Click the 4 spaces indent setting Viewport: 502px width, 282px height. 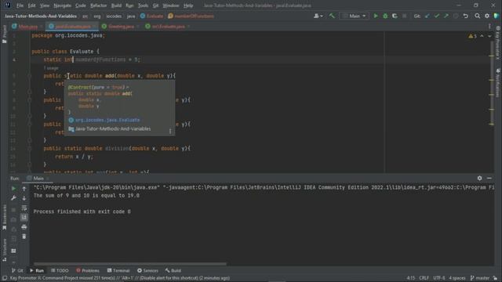457,278
